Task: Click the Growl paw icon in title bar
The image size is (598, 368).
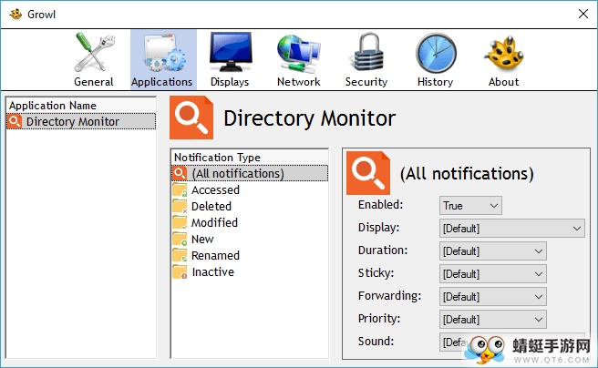Action: coord(15,14)
